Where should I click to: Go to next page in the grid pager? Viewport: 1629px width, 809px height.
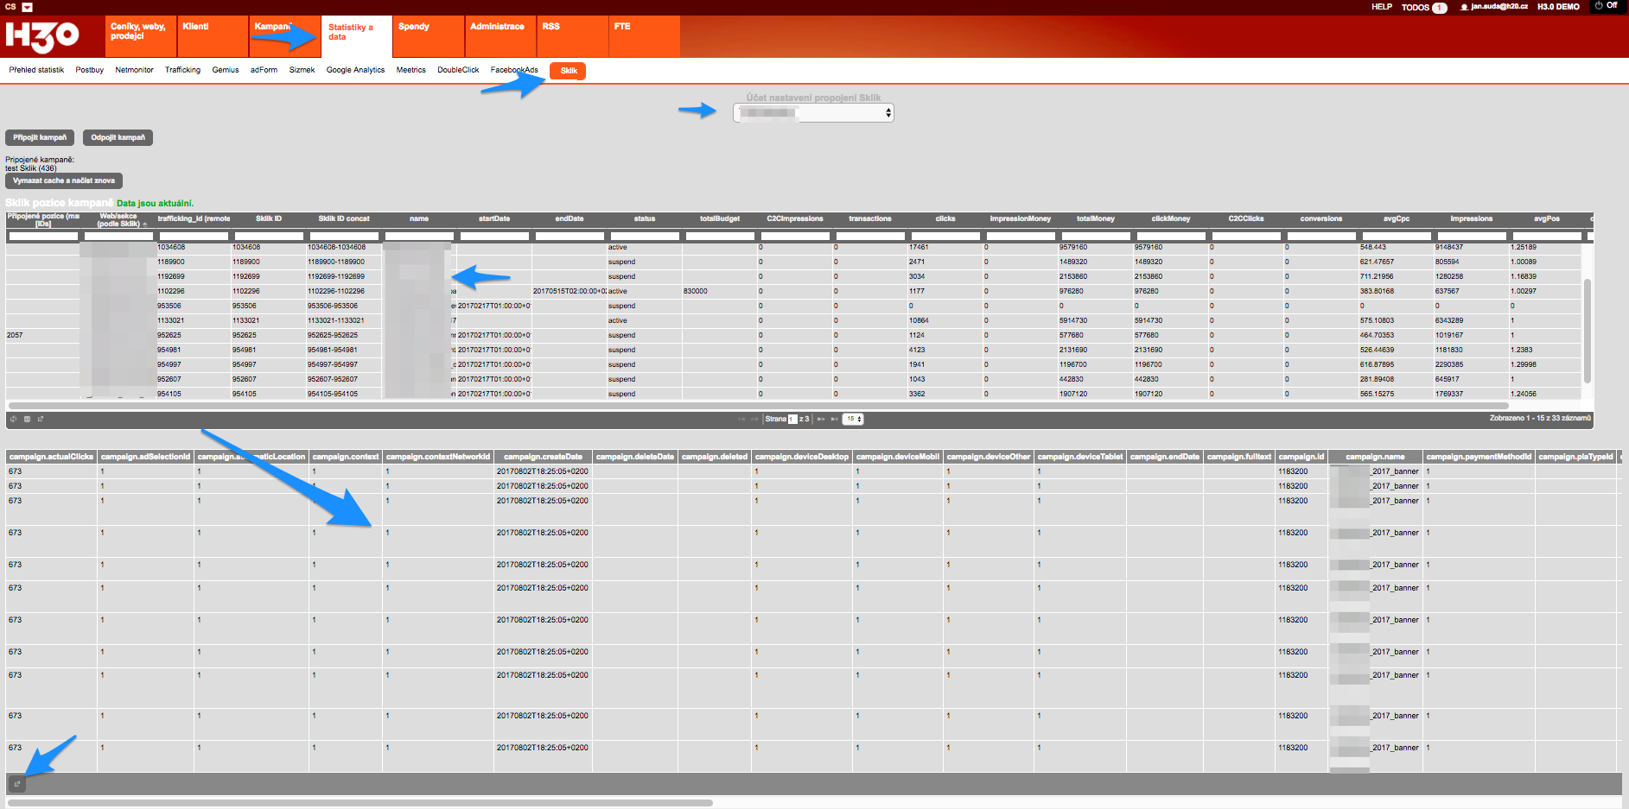point(820,419)
